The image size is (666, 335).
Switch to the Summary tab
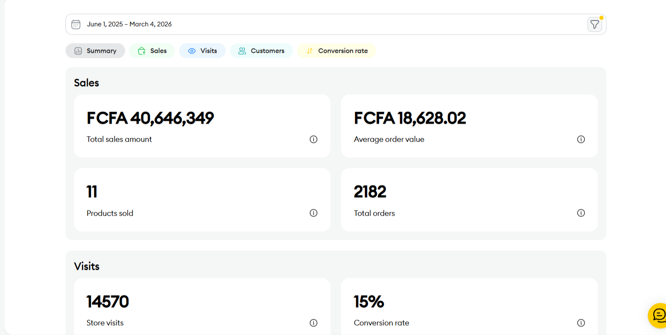(95, 51)
